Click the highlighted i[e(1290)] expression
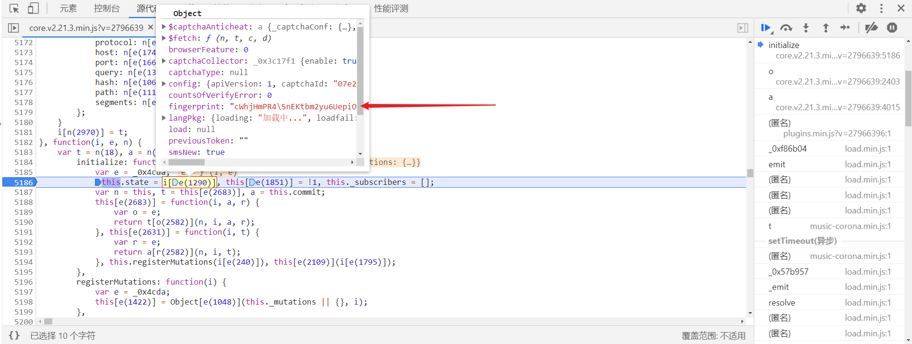Image resolution: width=912 pixels, height=344 pixels. (189, 182)
